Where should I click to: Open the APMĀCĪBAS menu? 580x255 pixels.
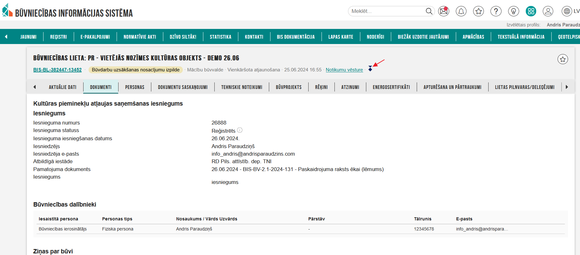point(473,37)
